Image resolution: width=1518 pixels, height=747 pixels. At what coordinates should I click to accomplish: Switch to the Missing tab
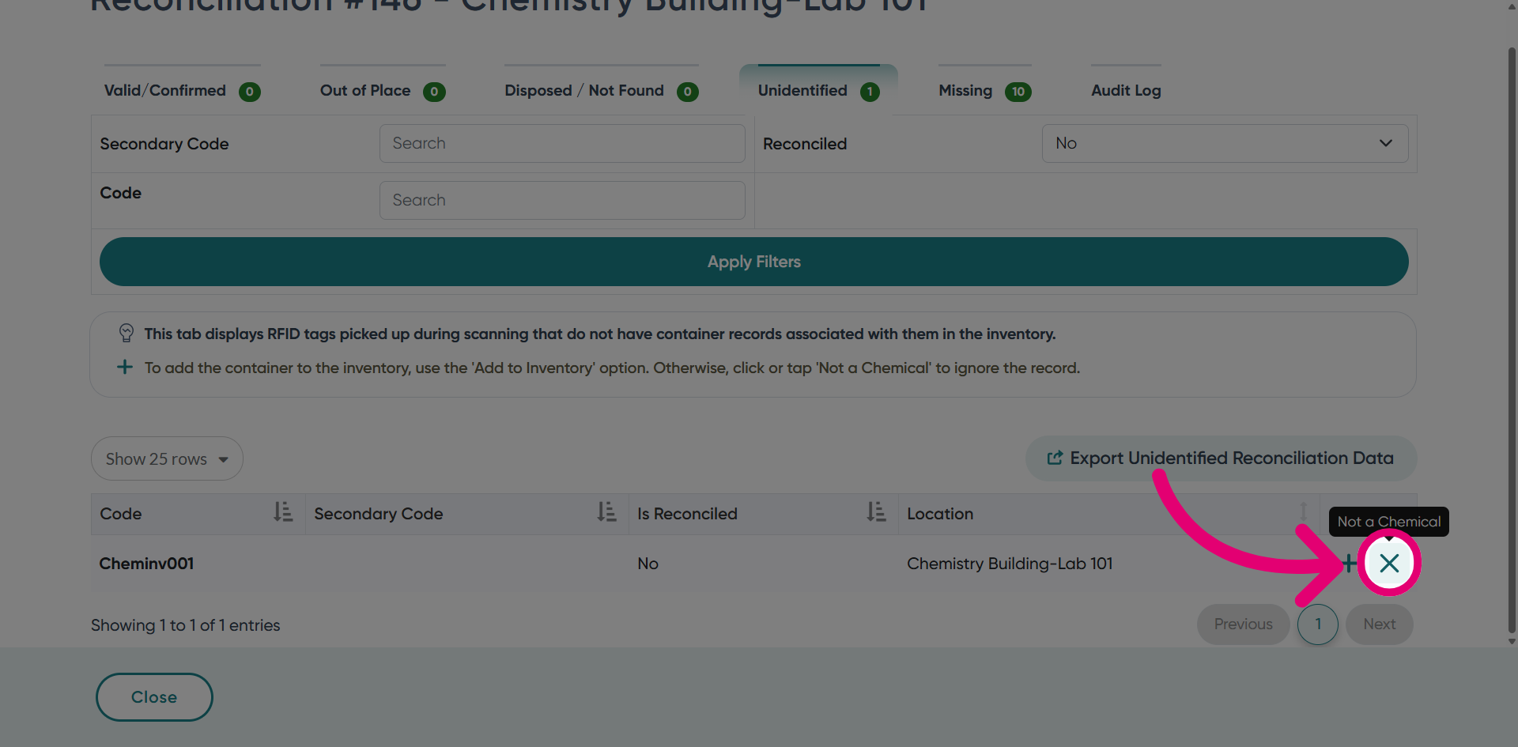tap(984, 90)
